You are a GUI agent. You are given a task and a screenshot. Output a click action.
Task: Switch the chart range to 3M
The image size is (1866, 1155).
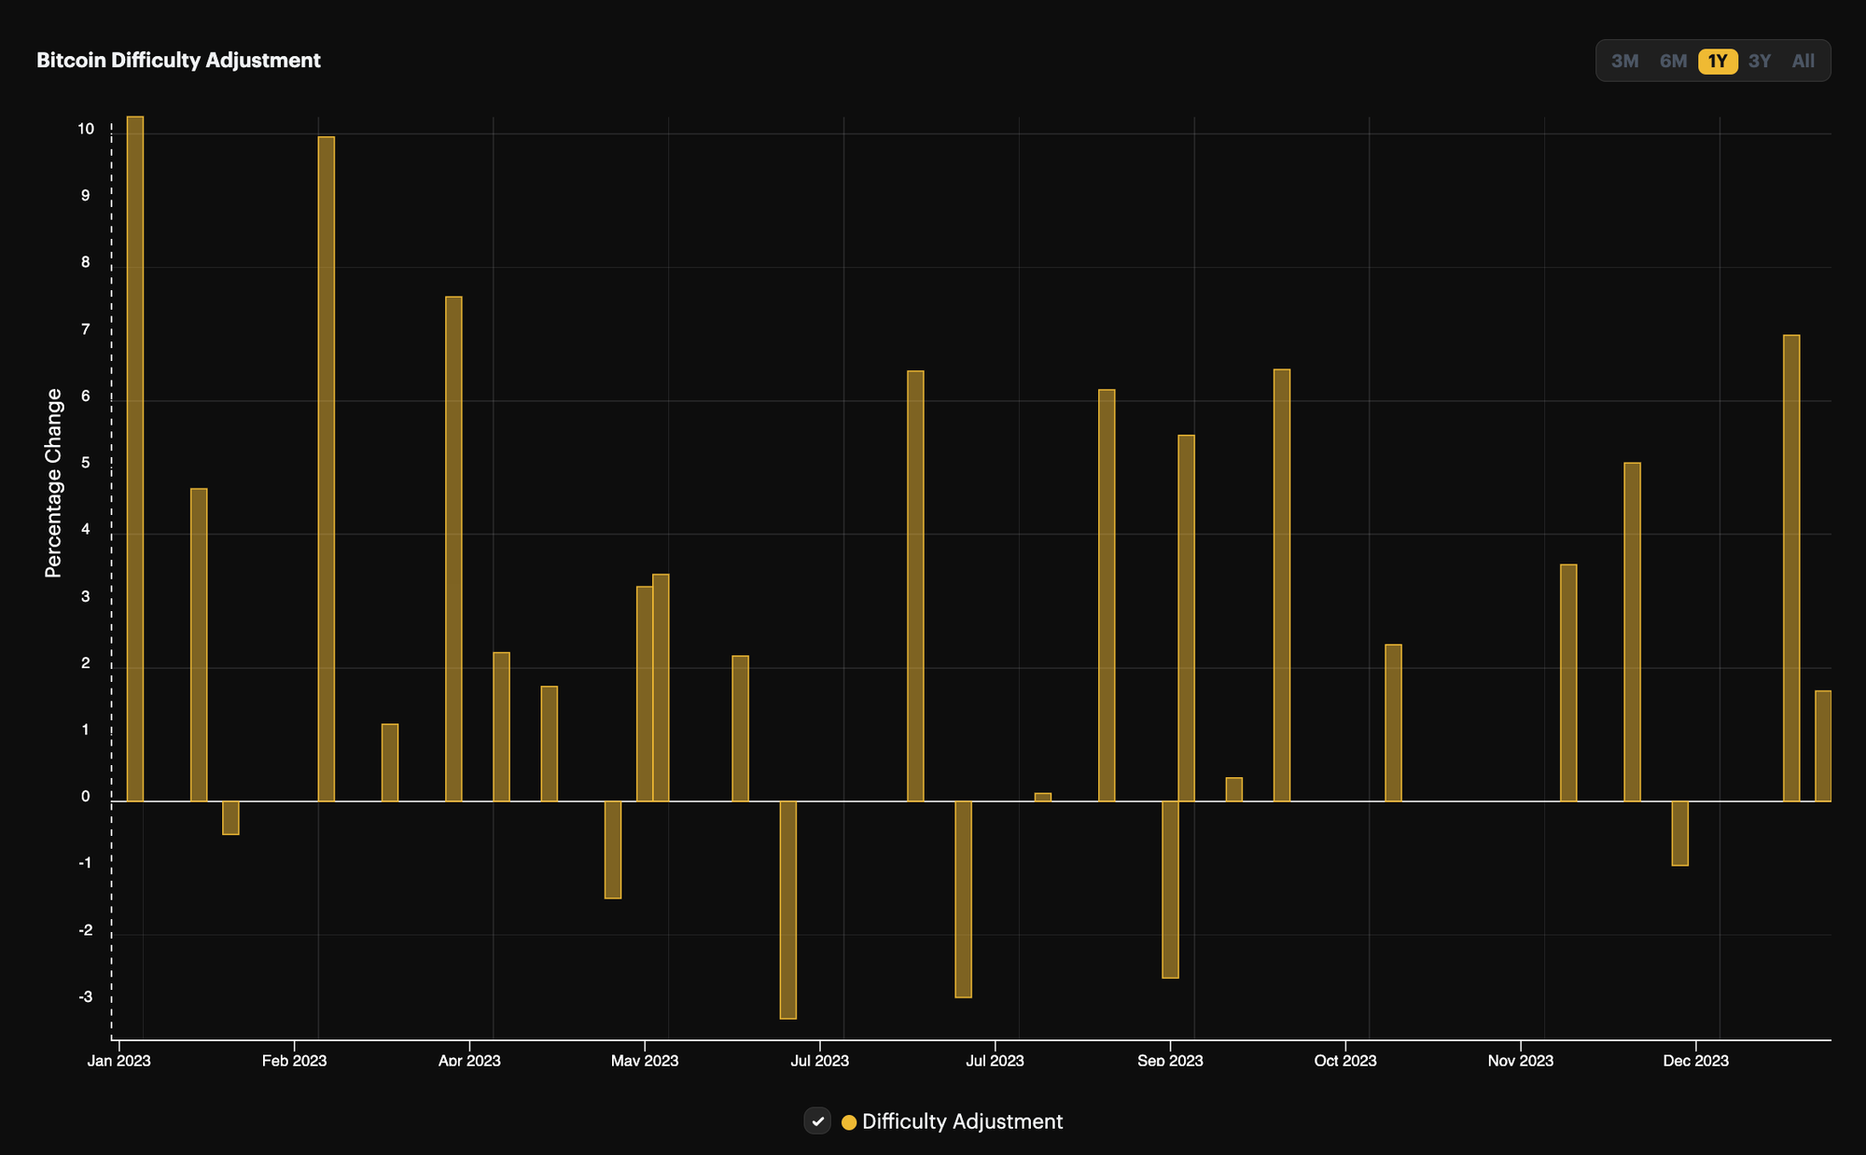coord(1624,62)
